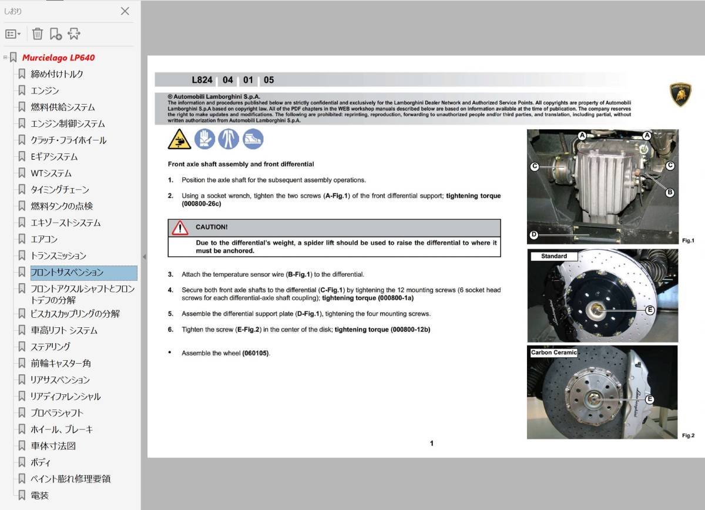This screenshot has height=510, width=705.
Task: Open the フロントアクスルシャフトとフロントデフの分解 bookmark
Action: pyautogui.click(x=83, y=294)
